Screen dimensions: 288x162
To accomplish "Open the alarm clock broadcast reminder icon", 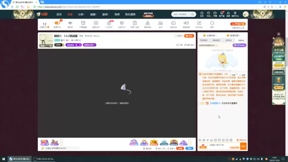I will (x=83, y=23).
